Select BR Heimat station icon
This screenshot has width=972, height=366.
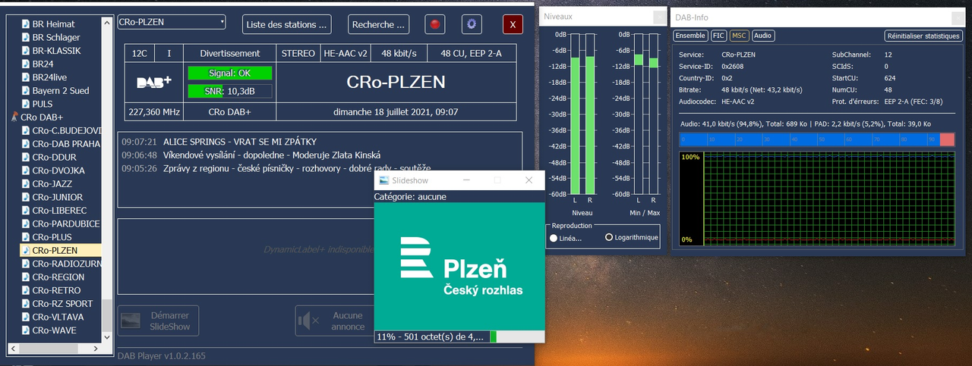point(26,24)
